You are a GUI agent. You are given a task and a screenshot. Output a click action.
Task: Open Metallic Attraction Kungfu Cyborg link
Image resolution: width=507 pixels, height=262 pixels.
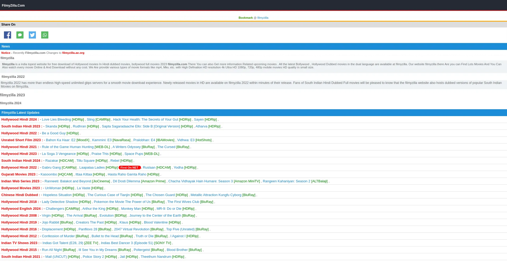216,195
